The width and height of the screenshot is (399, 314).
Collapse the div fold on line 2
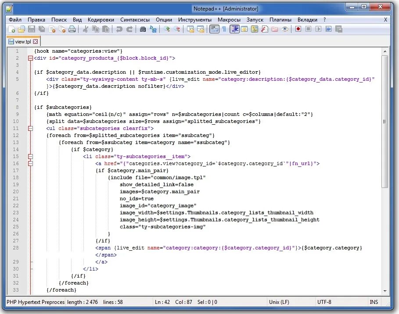pyautogui.click(x=30, y=58)
